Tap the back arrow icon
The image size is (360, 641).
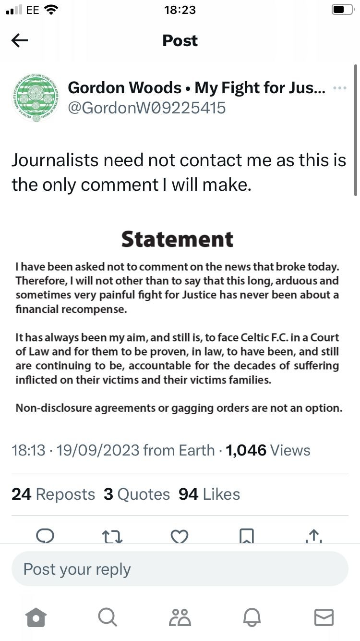20,40
